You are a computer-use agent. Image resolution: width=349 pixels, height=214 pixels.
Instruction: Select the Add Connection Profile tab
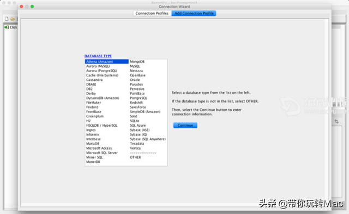point(194,13)
